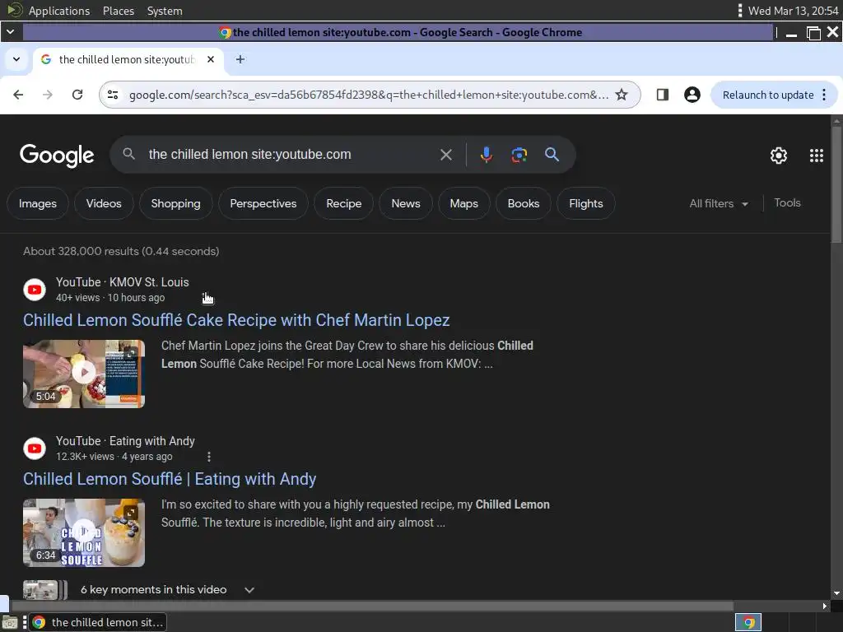The image size is (843, 632).
Task: Open the Chrome profile avatar icon
Action: click(692, 95)
